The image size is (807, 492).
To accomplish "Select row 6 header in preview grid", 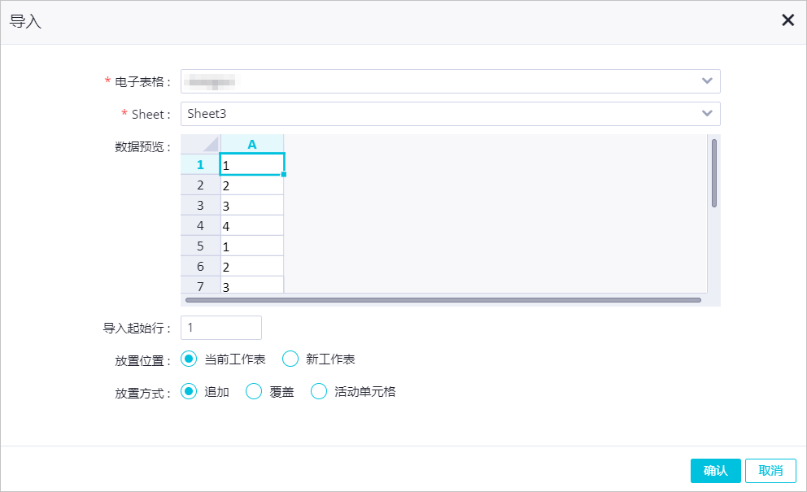I will (201, 266).
